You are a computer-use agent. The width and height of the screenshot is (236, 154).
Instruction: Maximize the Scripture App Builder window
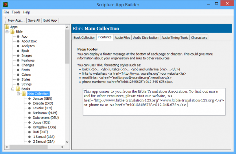coord(216,4)
